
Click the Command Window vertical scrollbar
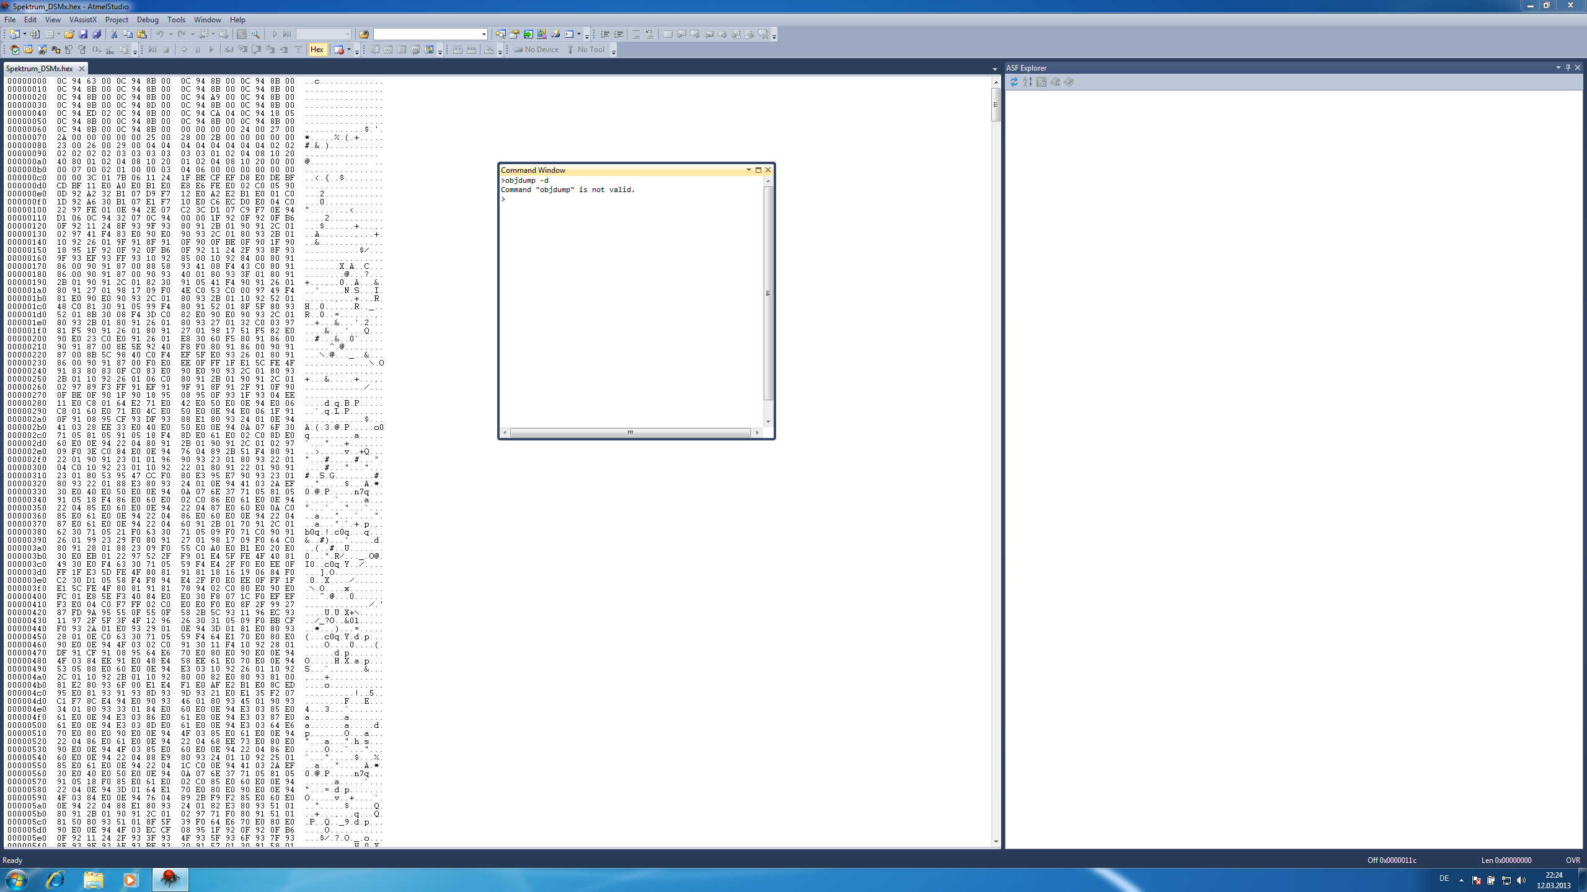(769, 293)
